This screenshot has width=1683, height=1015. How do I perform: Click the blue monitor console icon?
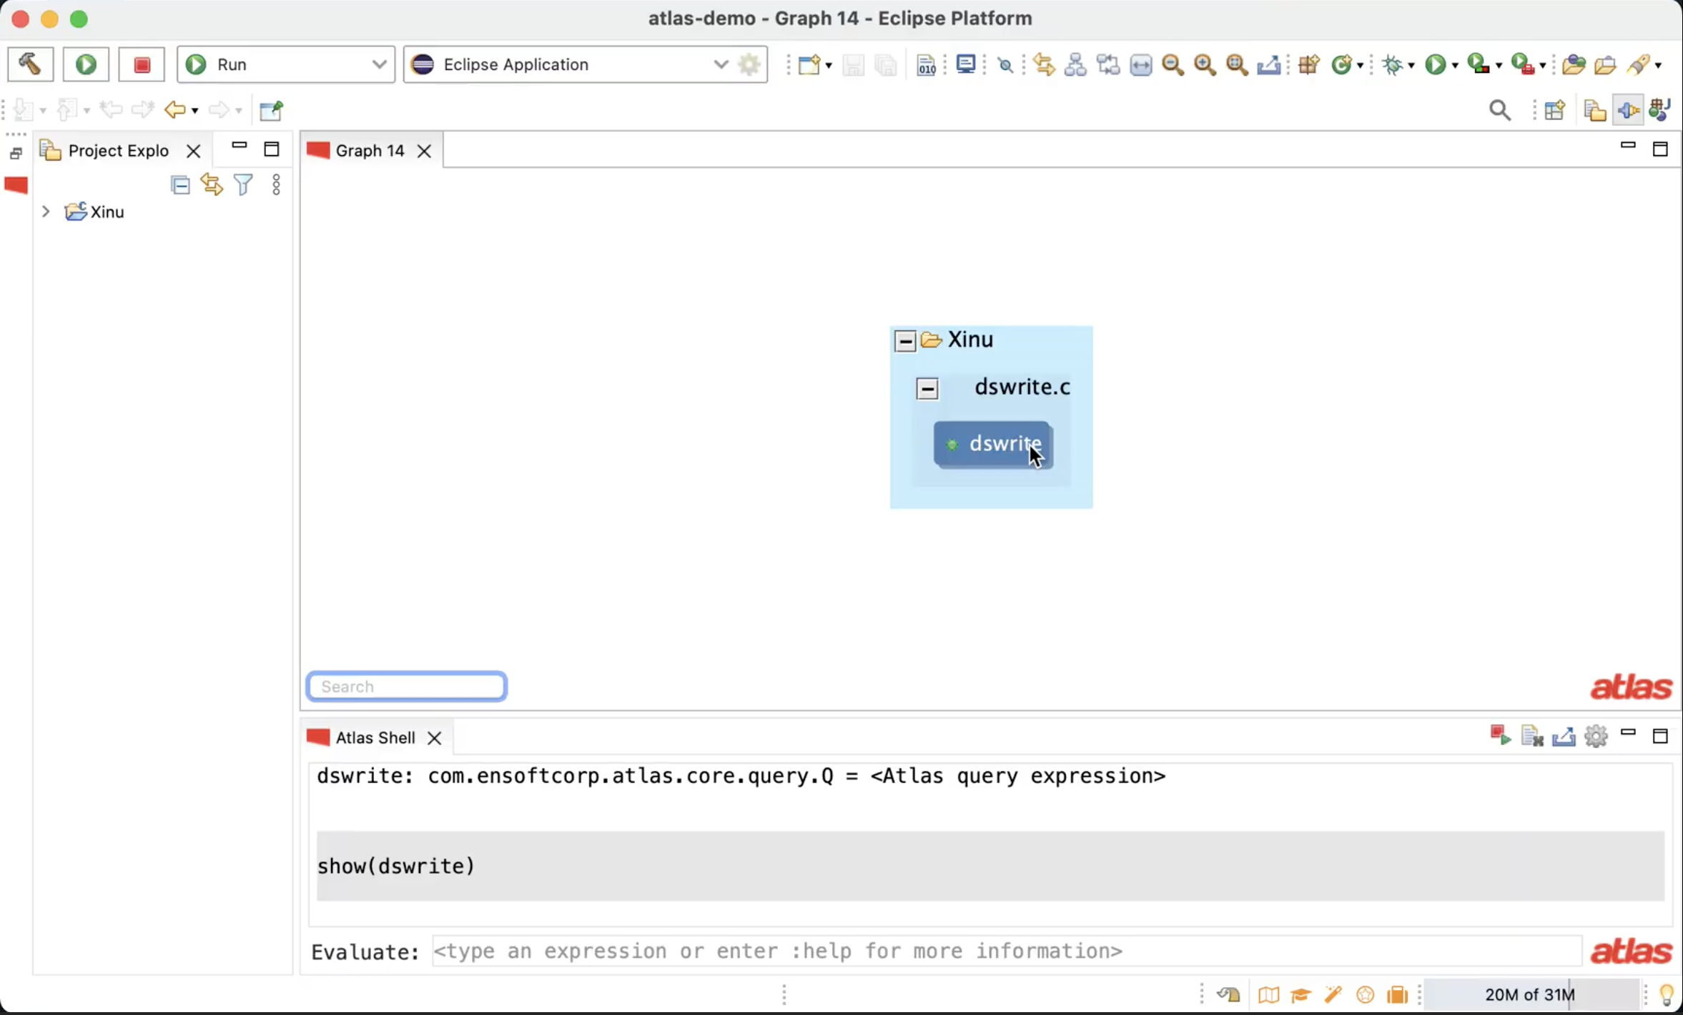[966, 64]
